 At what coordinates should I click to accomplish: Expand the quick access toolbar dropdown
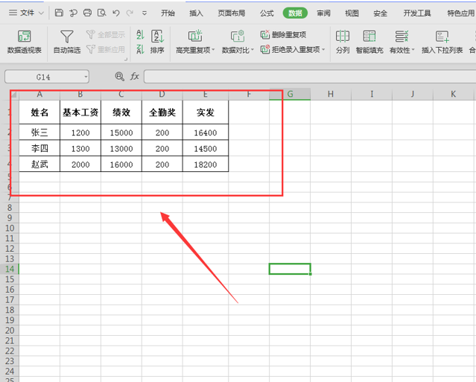click(145, 13)
